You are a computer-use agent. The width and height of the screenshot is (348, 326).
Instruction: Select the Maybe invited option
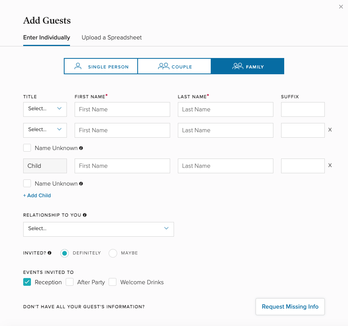[113, 253]
